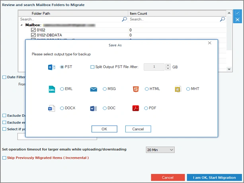
Task: Increase the split size spinner value
Action: (x=168, y=65)
